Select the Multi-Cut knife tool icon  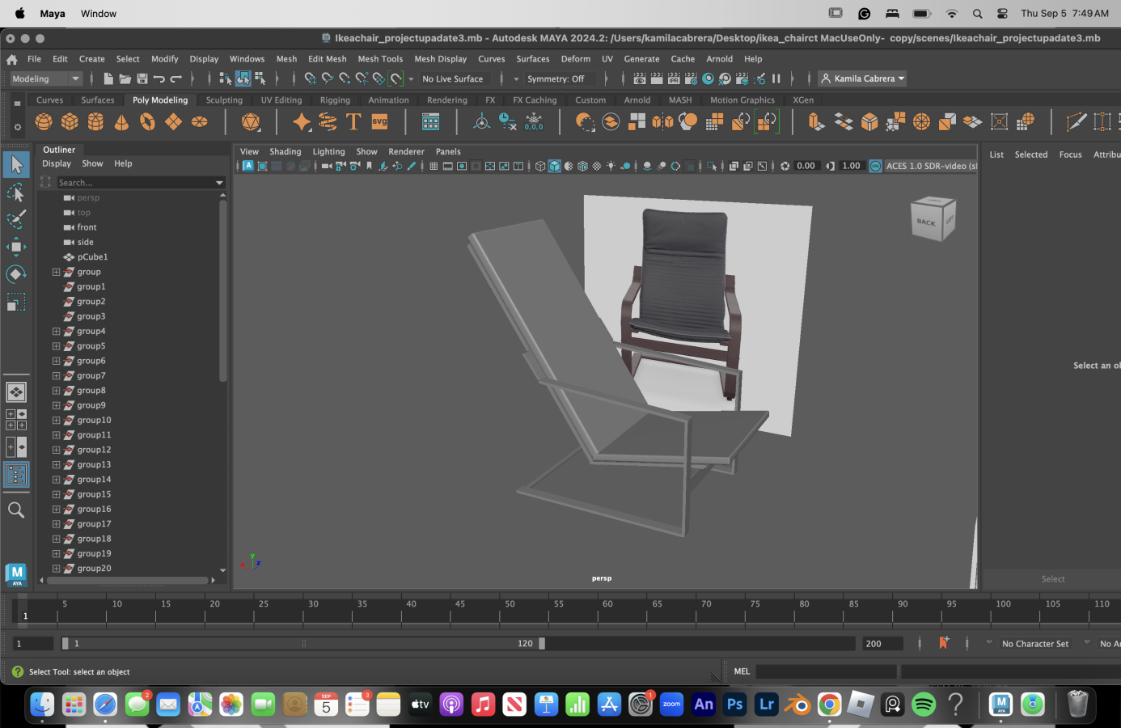[1076, 122]
